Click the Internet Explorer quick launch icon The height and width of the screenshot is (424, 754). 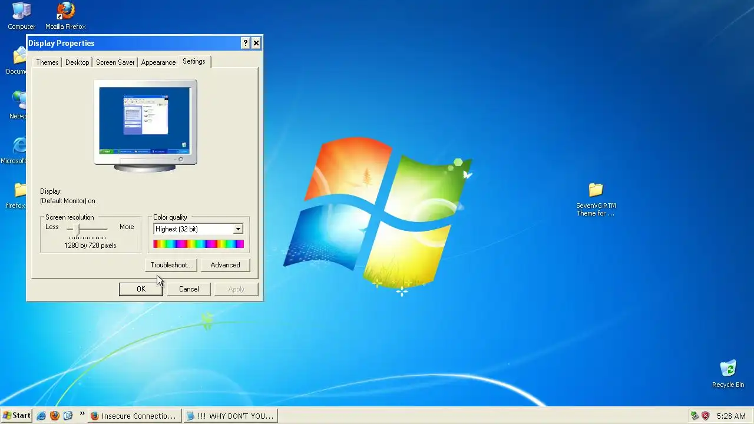click(41, 416)
